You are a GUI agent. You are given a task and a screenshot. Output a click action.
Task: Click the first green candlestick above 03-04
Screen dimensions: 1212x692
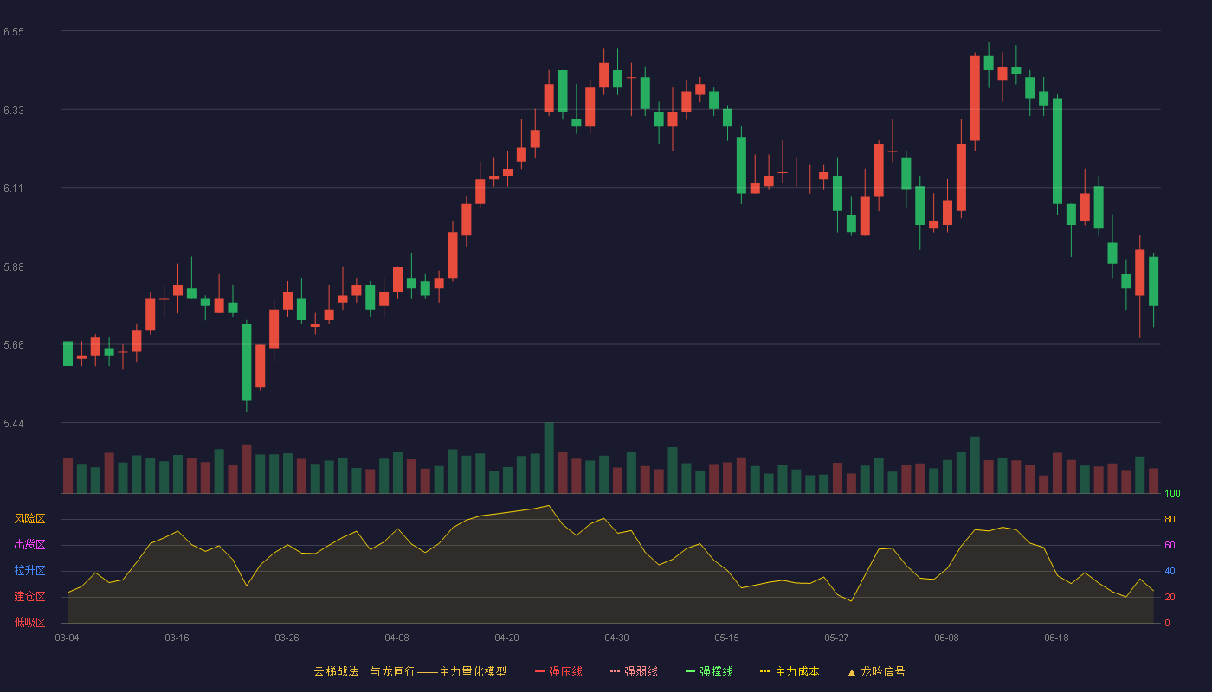pyautogui.click(x=68, y=353)
